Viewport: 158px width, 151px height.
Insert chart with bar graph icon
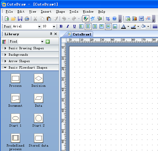pos(135,18)
